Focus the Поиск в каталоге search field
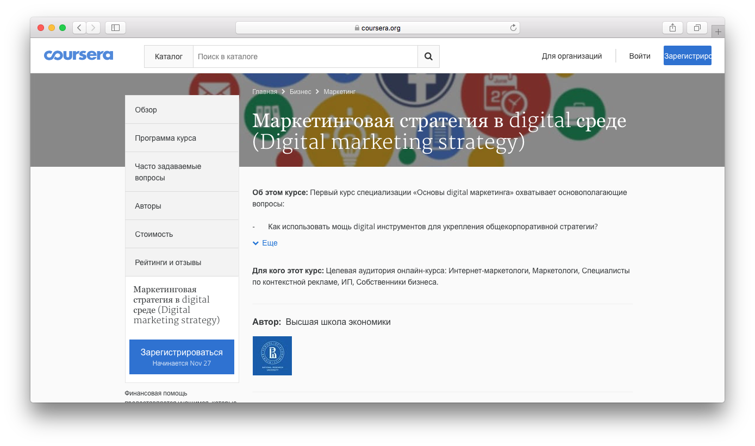 coord(305,56)
